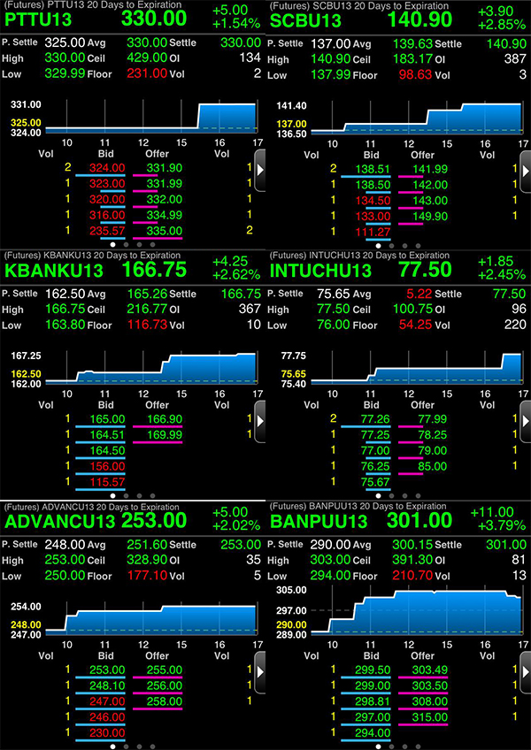This screenshot has height=750, width=531.
Task: Select SCBU13 last price 140.90
Action: tap(419, 19)
